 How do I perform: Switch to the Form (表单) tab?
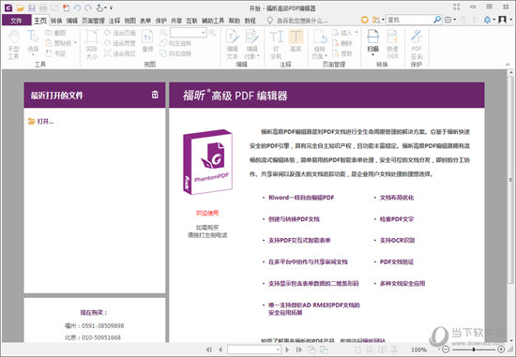click(145, 21)
